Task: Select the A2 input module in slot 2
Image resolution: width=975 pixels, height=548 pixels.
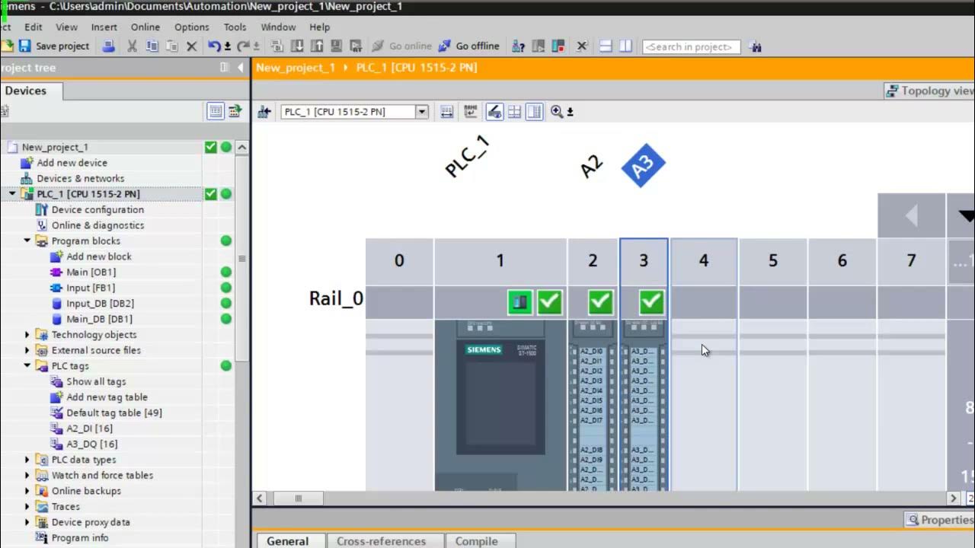Action: [593, 403]
